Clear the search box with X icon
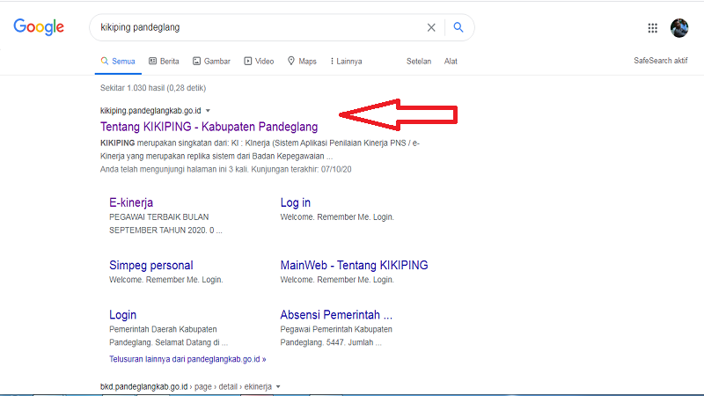The image size is (704, 396). pyautogui.click(x=431, y=27)
